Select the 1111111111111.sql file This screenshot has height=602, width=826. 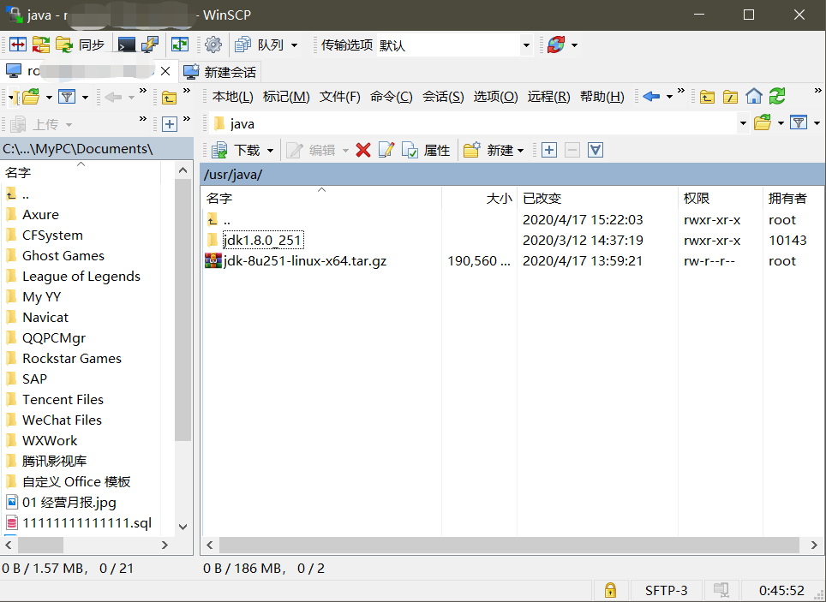click(87, 522)
